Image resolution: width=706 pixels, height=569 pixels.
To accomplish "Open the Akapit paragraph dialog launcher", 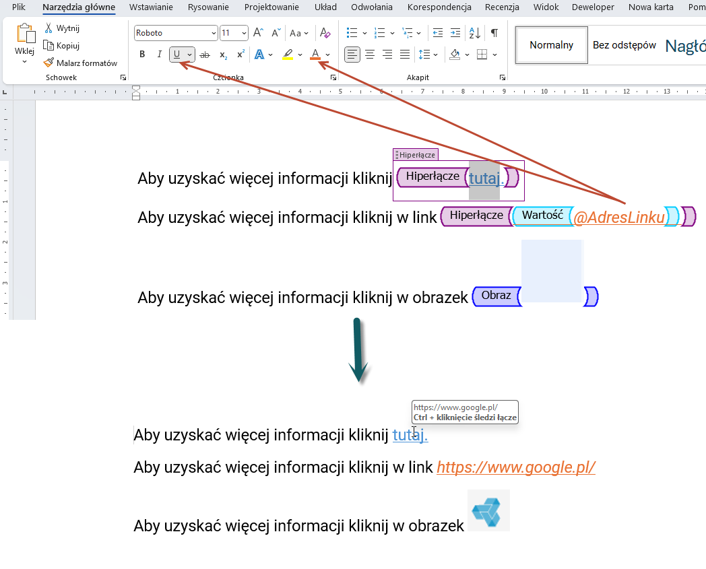I will tap(503, 77).
